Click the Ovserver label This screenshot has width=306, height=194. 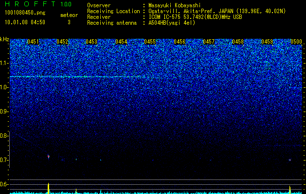[x=99, y=6]
